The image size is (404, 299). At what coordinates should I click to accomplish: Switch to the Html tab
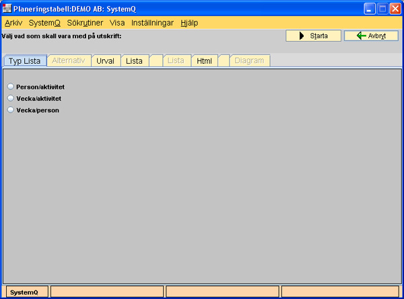coord(204,61)
